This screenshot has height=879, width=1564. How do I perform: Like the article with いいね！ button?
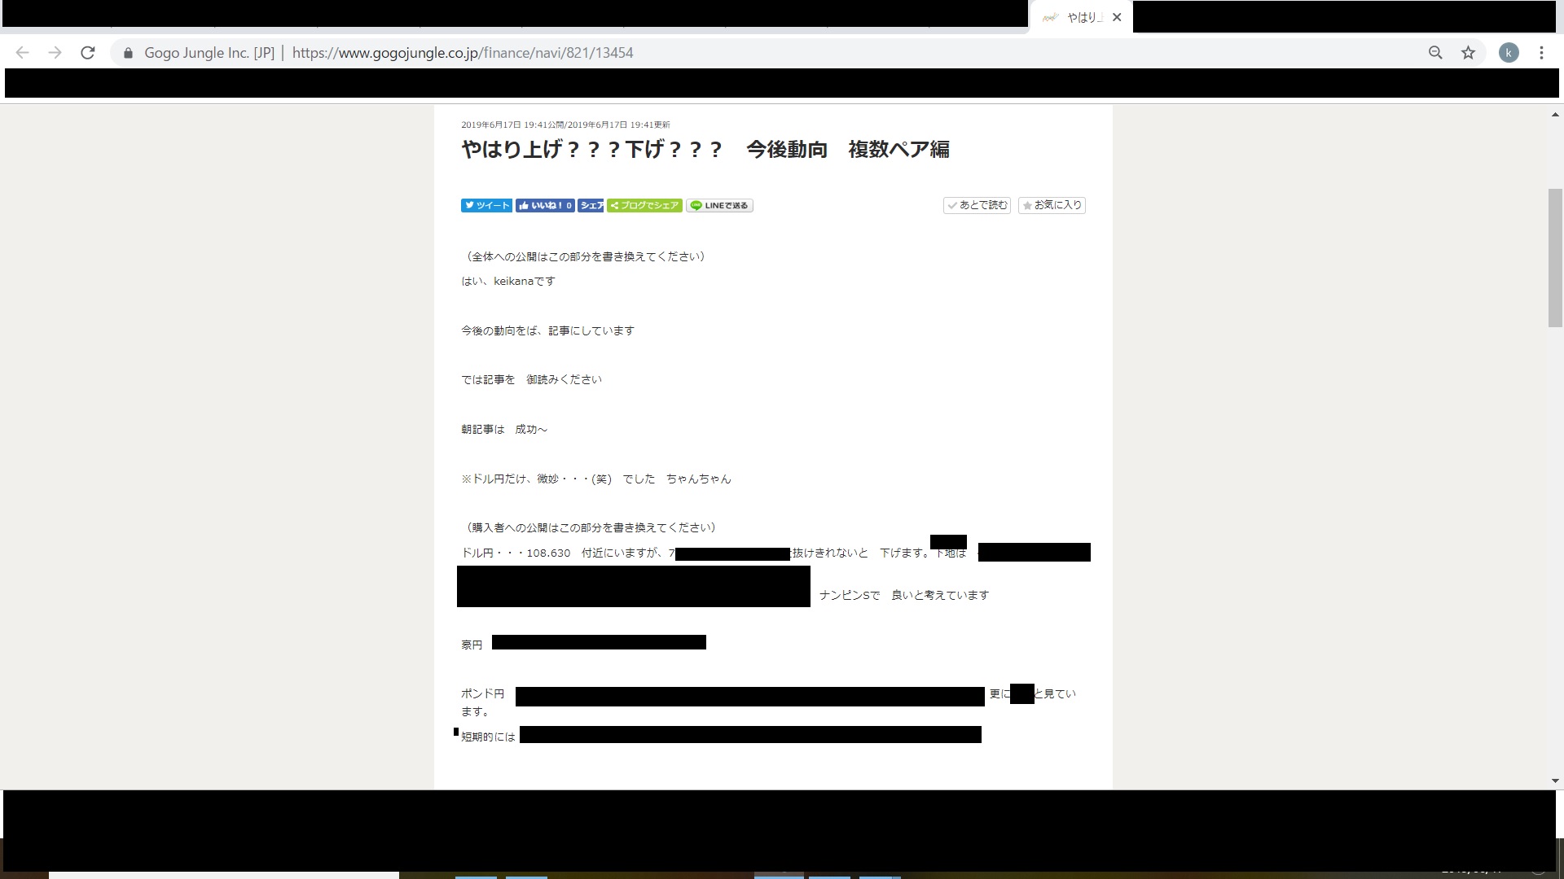(x=545, y=206)
